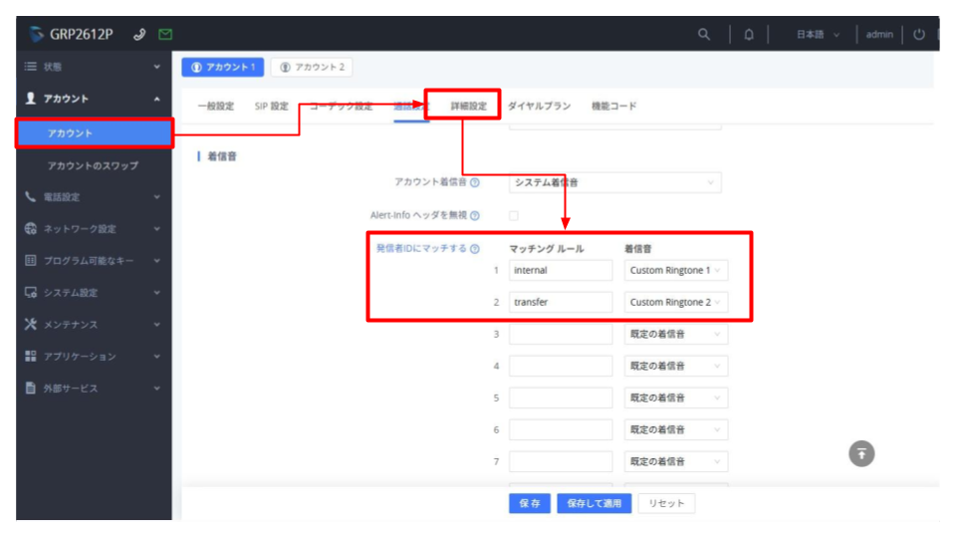This screenshot has width=956, height=538.
Task: Open the search magnifier icon
Action: click(x=704, y=34)
